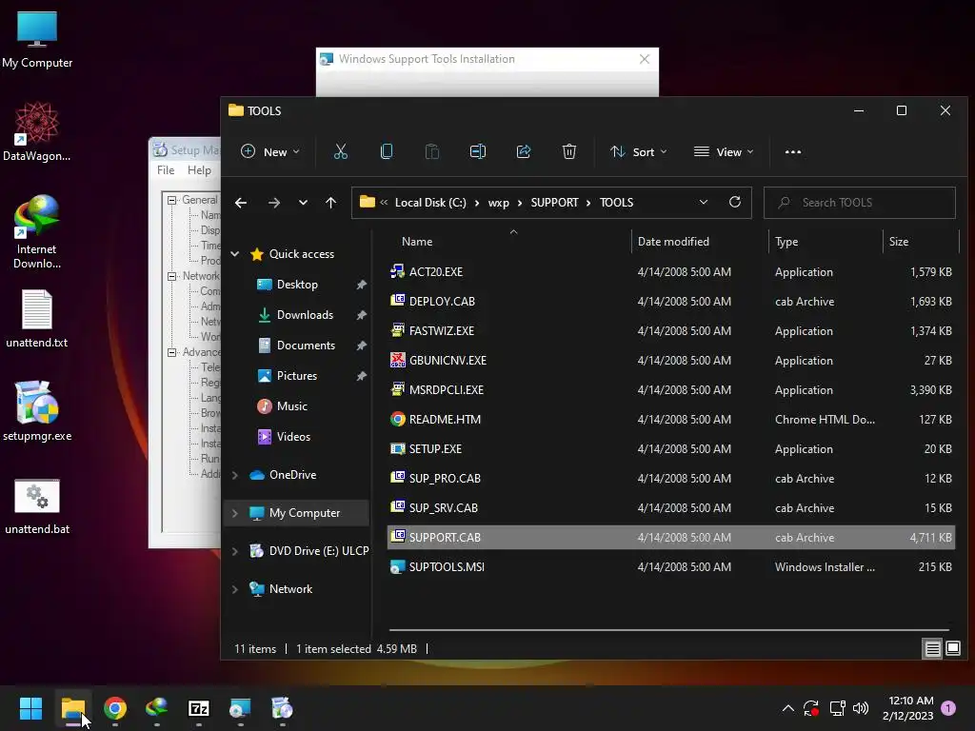
Task: Open My Computer desktop icon
Action: tap(37, 39)
